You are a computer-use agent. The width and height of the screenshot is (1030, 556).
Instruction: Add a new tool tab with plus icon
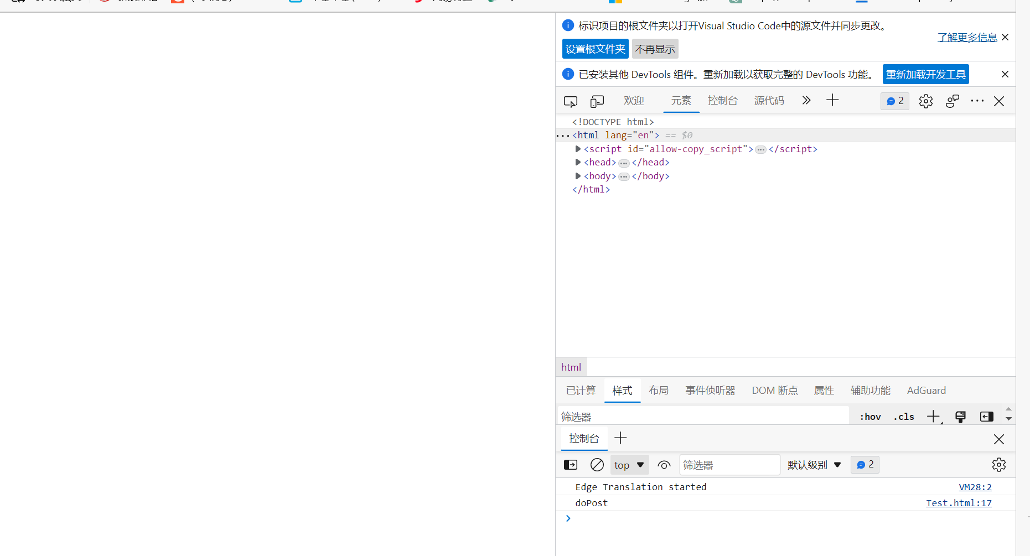tap(832, 100)
